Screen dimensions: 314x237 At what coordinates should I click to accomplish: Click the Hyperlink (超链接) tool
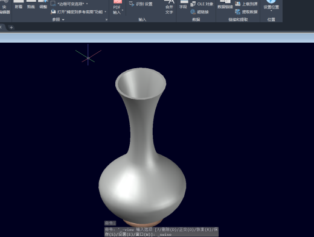199,12
